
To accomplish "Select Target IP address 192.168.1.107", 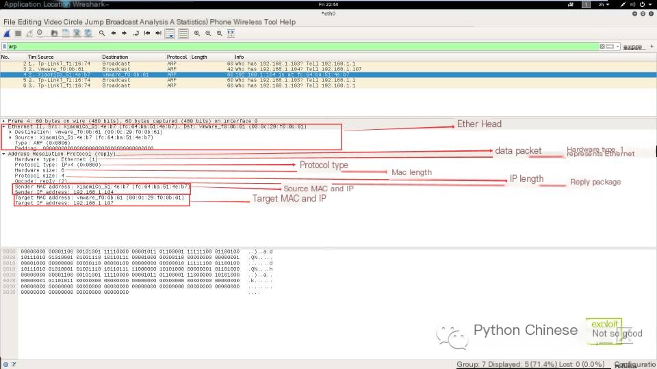I will 64,203.
